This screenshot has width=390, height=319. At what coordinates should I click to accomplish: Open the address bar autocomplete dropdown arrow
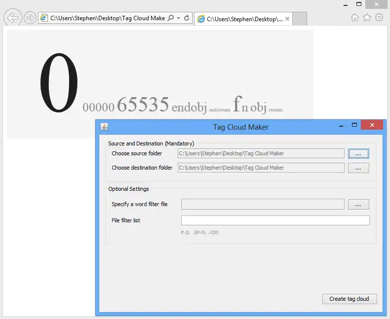pos(178,18)
